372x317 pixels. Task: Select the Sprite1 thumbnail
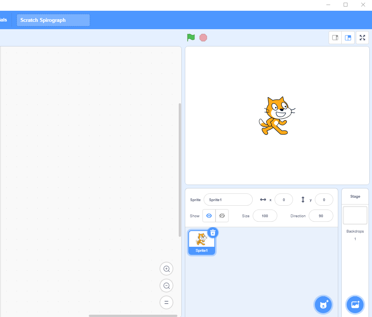coord(202,243)
